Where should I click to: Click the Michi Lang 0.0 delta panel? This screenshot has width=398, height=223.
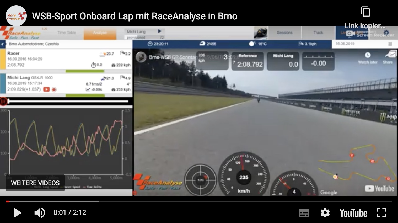283,61
